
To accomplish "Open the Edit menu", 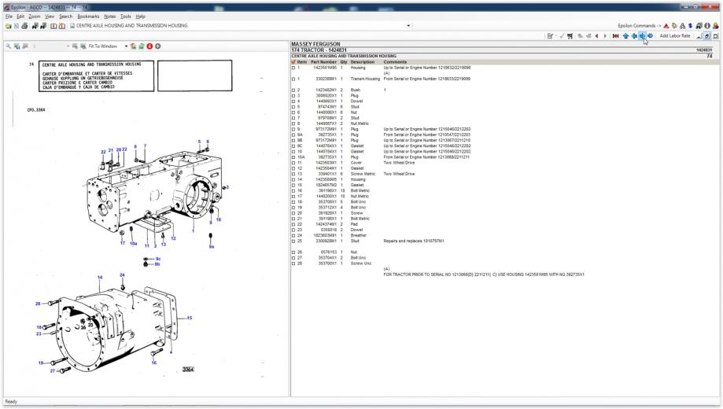I will tap(20, 17).
